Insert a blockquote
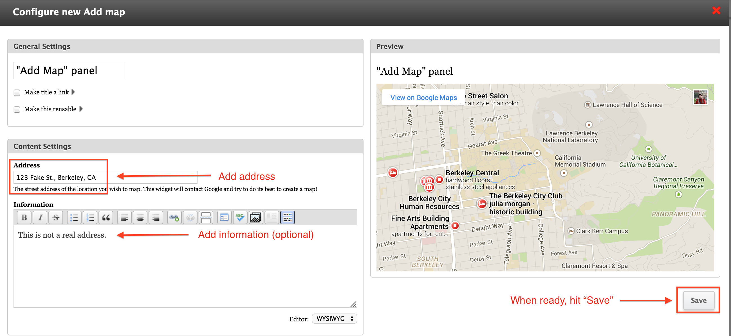The width and height of the screenshot is (731, 336). [x=106, y=217]
